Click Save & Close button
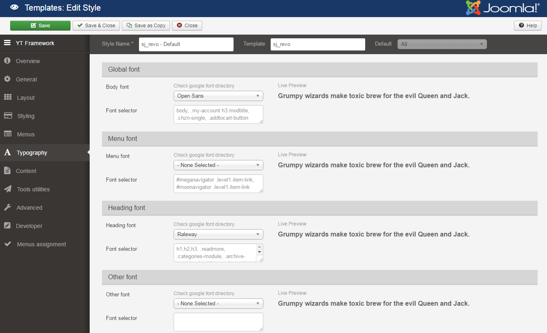547x333 pixels. pyautogui.click(x=96, y=26)
